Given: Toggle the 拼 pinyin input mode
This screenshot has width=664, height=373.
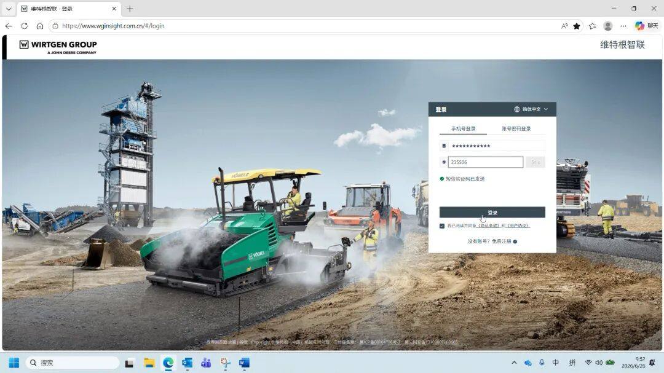Looking at the screenshot, I should click(x=572, y=363).
